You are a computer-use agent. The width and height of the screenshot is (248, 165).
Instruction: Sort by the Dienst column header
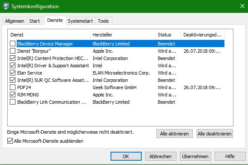click(49, 35)
